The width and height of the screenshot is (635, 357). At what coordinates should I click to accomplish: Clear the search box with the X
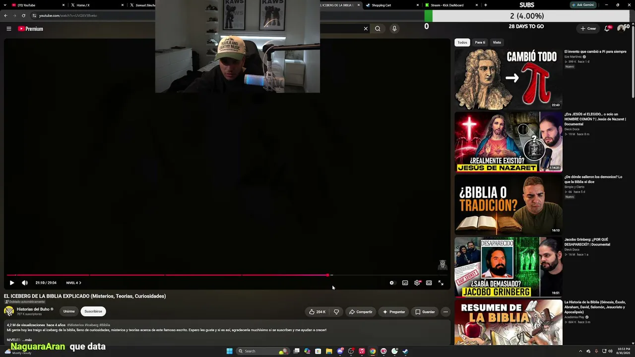[366, 29]
